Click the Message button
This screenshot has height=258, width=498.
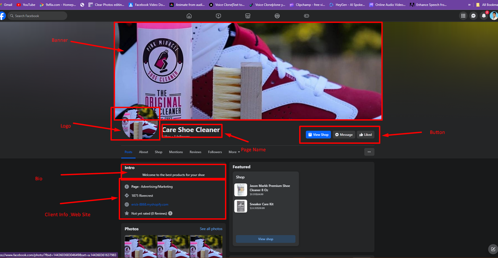point(344,135)
